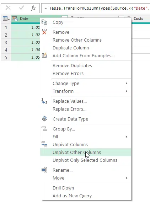Click into the formula bar text field

[96, 8]
